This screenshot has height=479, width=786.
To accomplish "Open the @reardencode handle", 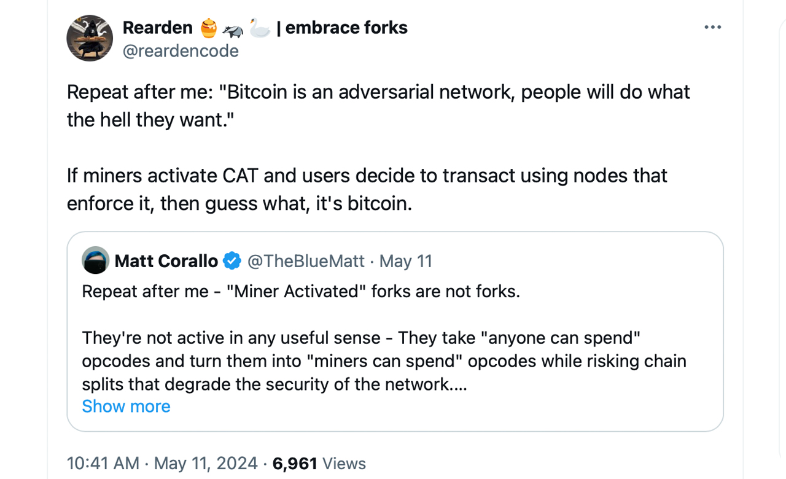I will [x=181, y=51].
